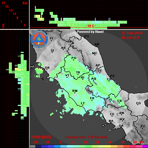
Task: Click the AV city label
Action: [122, 119]
